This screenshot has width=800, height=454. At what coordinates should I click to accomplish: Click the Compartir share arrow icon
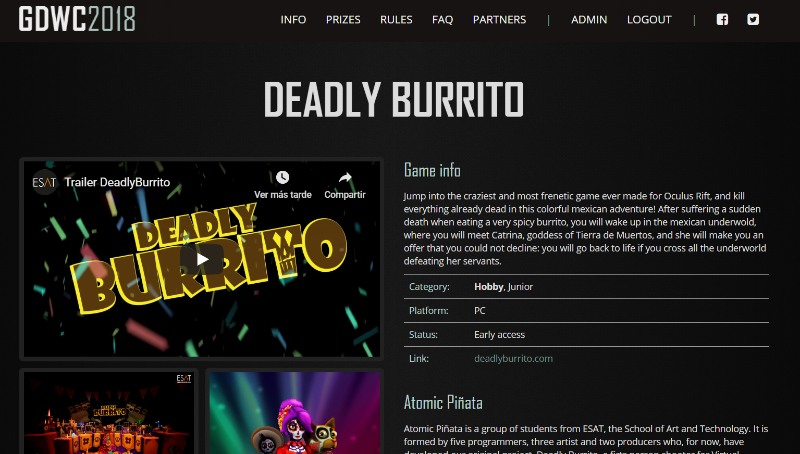345,178
